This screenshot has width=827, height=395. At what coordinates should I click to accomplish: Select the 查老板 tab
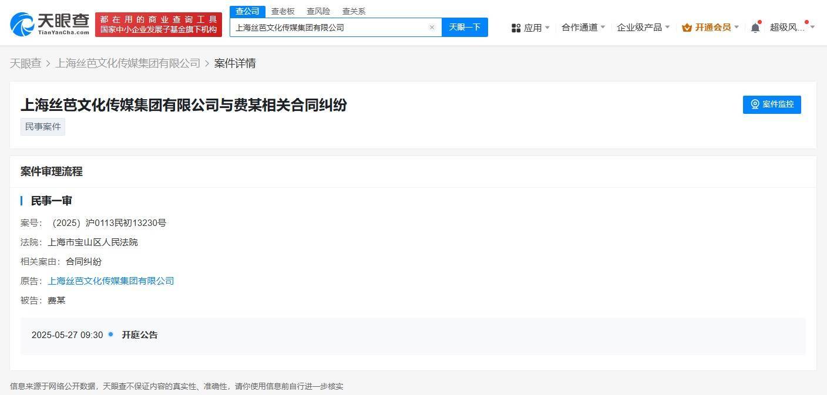click(x=283, y=11)
